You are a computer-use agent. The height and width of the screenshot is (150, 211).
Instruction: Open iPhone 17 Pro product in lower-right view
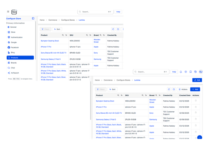point(101,107)
